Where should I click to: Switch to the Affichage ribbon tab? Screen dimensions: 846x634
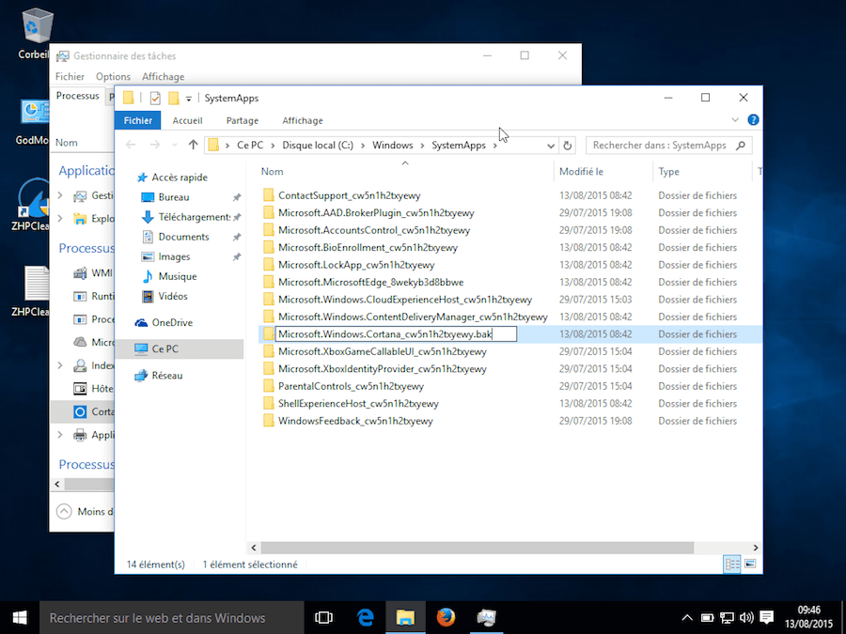(303, 120)
